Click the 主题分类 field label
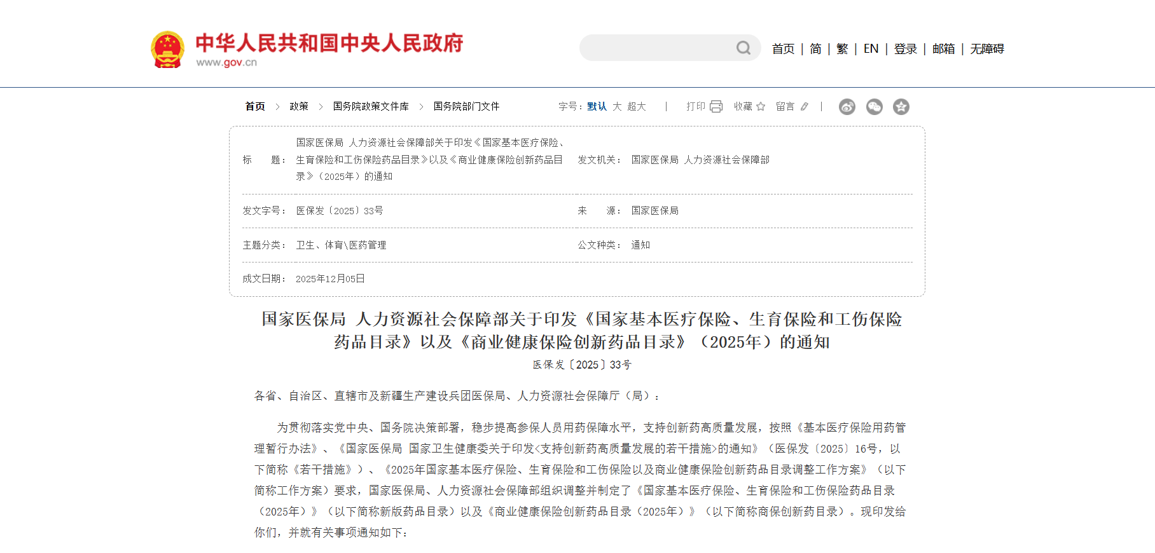This screenshot has height=553, width=1155. point(265,245)
